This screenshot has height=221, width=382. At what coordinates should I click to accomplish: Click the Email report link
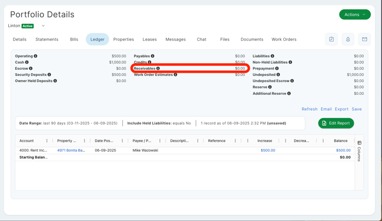(326, 109)
